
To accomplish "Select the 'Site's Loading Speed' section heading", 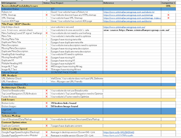I will [14, 129].
